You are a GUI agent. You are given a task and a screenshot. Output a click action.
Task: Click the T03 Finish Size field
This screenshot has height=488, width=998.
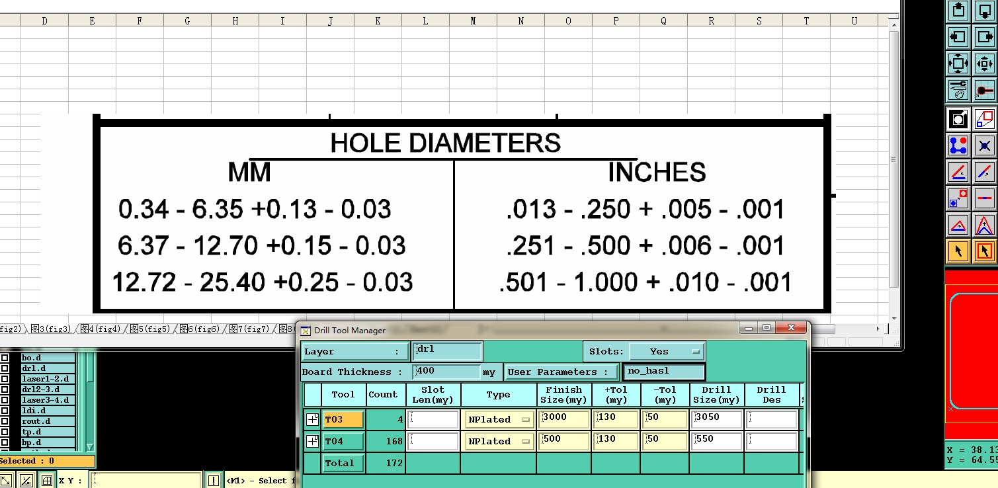(x=563, y=419)
